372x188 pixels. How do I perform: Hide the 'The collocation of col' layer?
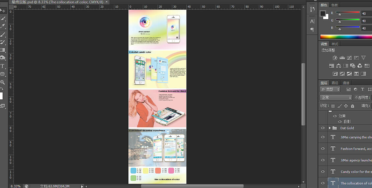323,183
